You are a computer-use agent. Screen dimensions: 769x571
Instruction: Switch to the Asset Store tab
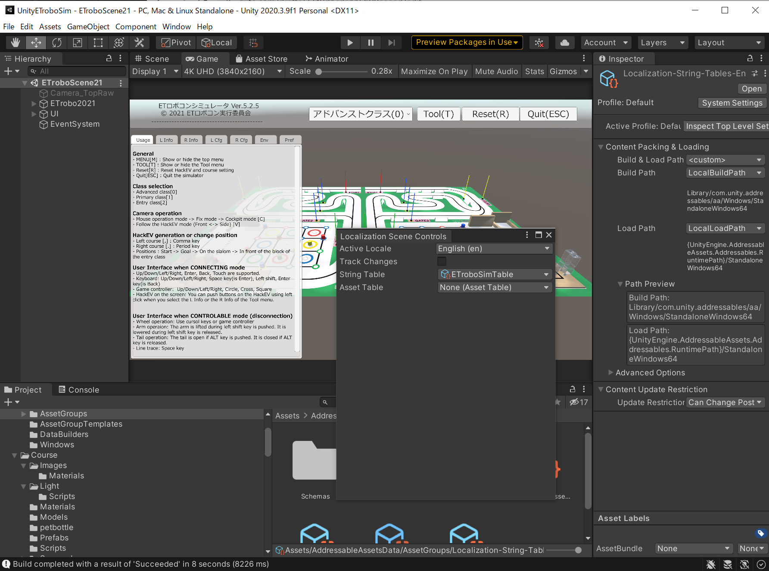tap(262, 59)
